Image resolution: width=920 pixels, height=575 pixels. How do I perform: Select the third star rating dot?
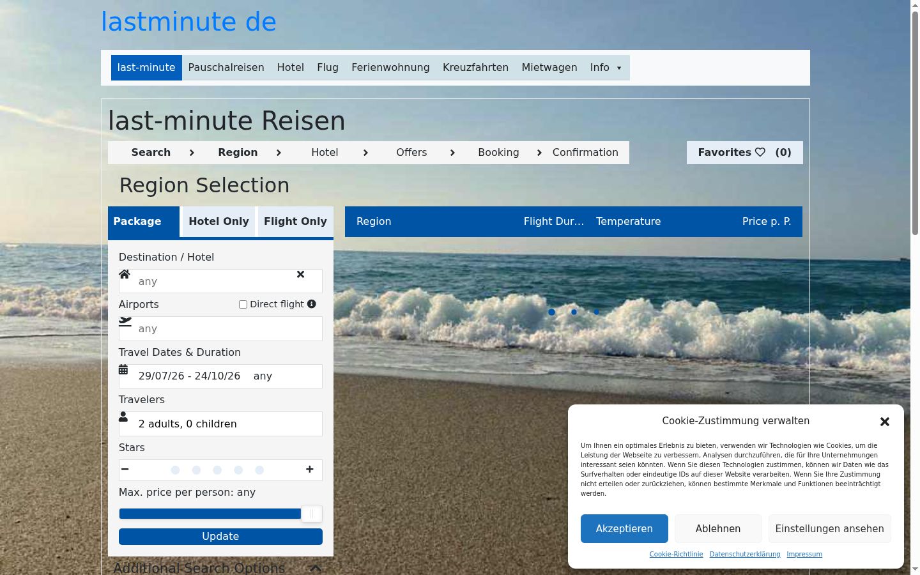tap(217, 470)
